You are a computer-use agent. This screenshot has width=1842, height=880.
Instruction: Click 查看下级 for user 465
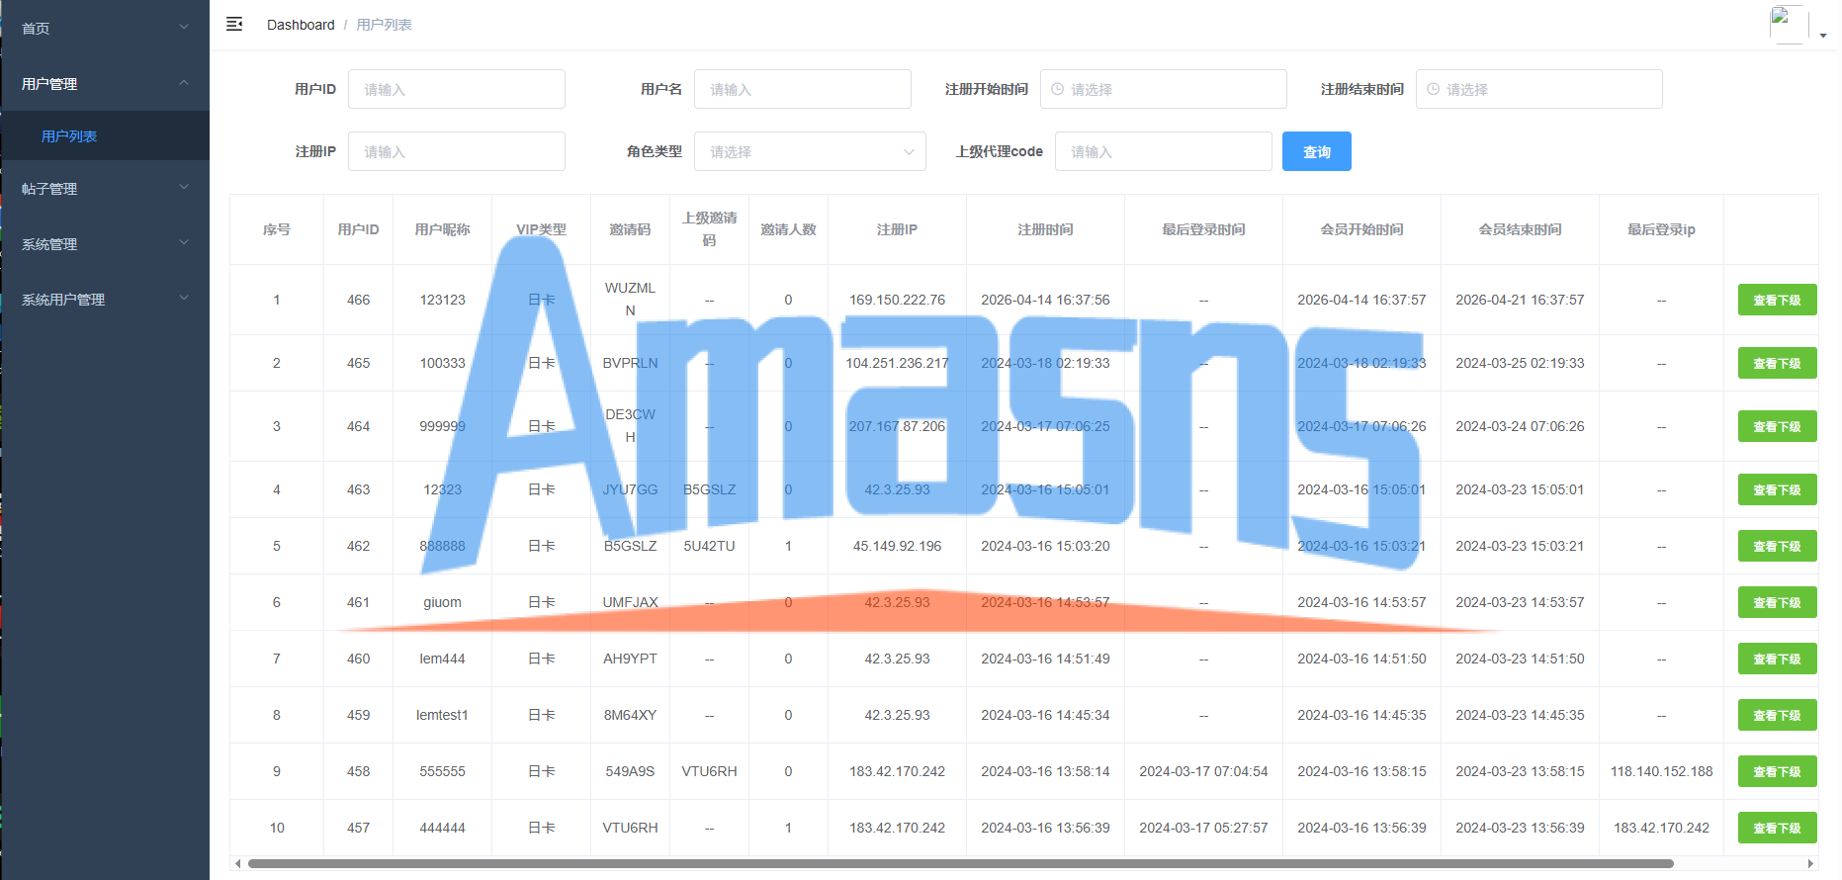(x=1777, y=363)
